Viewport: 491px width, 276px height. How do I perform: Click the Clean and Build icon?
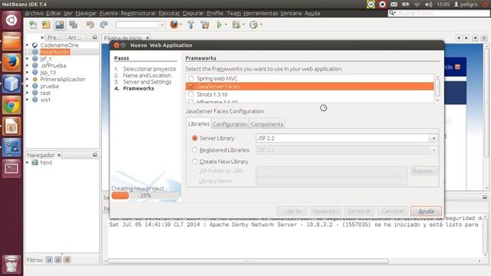click(205, 25)
